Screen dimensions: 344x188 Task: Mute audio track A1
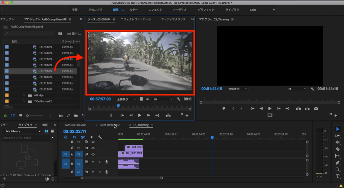pos(93,162)
